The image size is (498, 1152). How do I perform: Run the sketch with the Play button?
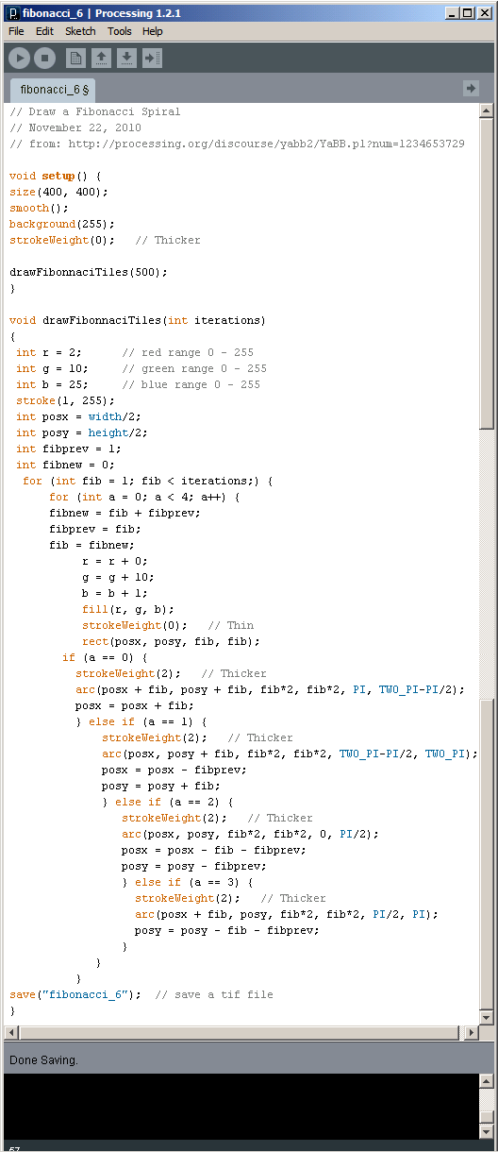(x=19, y=59)
